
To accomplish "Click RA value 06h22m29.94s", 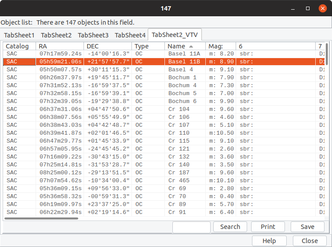I will pos(61,212).
